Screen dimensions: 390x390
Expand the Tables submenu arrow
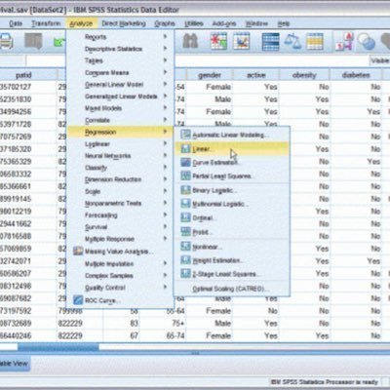pyautogui.click(x=165, y=60)
